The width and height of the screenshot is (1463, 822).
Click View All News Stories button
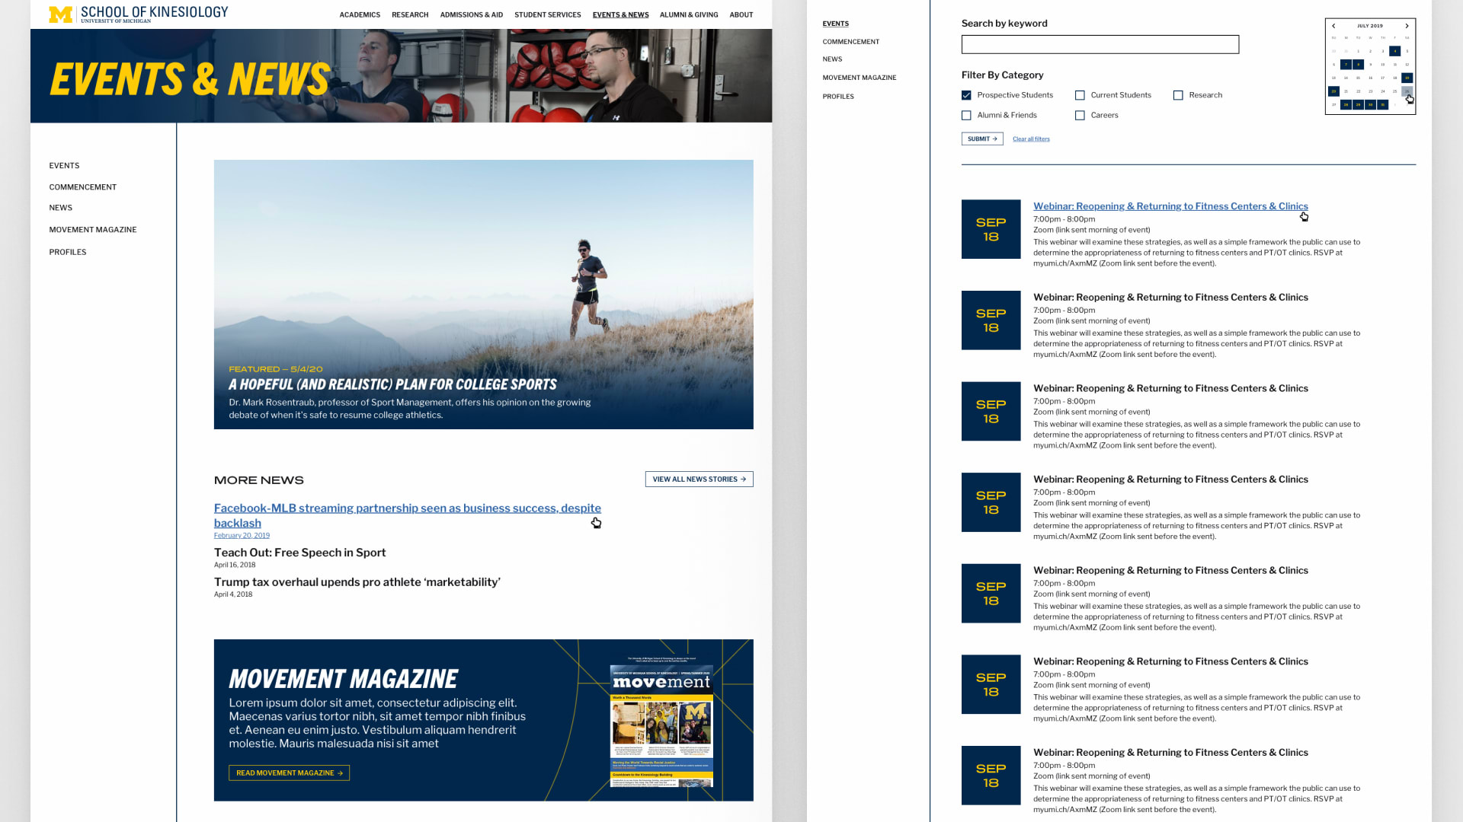[699, 479]
